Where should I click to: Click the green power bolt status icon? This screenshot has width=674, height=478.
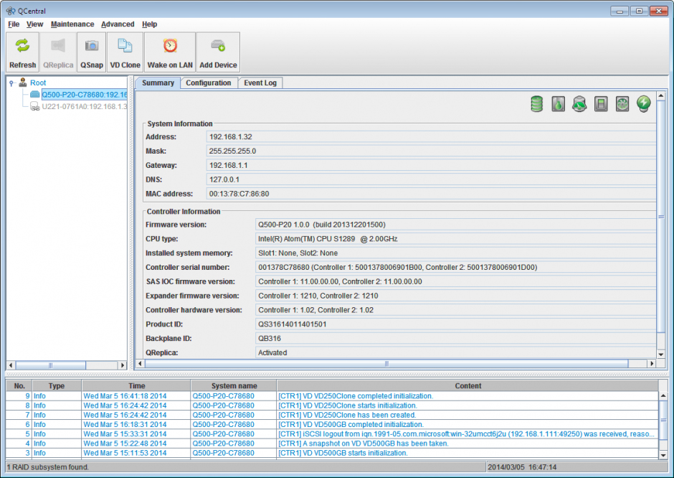tap(643, 103)
